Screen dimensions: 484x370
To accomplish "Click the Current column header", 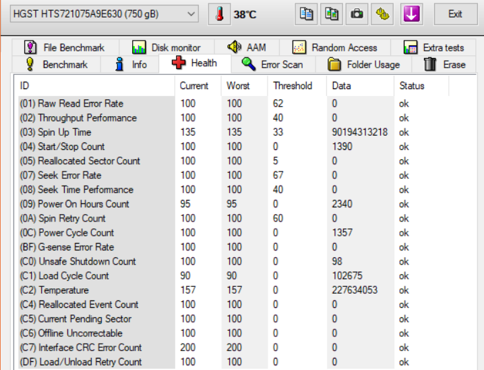I will pyautogui.click(x=198, y=86).
